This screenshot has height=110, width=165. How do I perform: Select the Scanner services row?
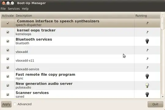[81, 94]
